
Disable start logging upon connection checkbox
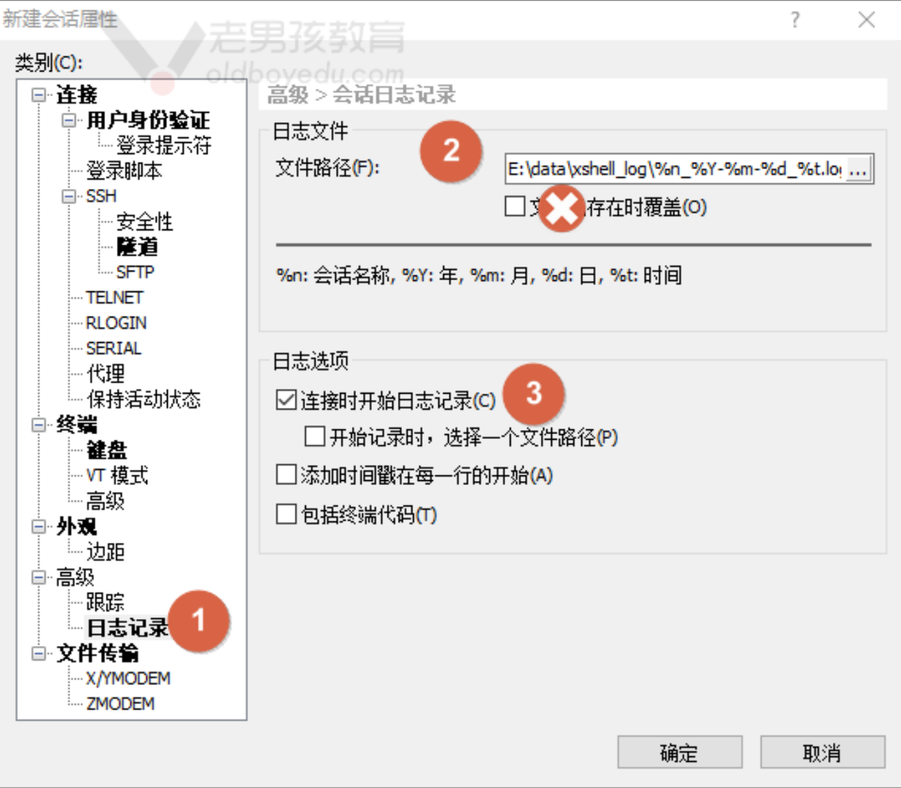[286, 400]
